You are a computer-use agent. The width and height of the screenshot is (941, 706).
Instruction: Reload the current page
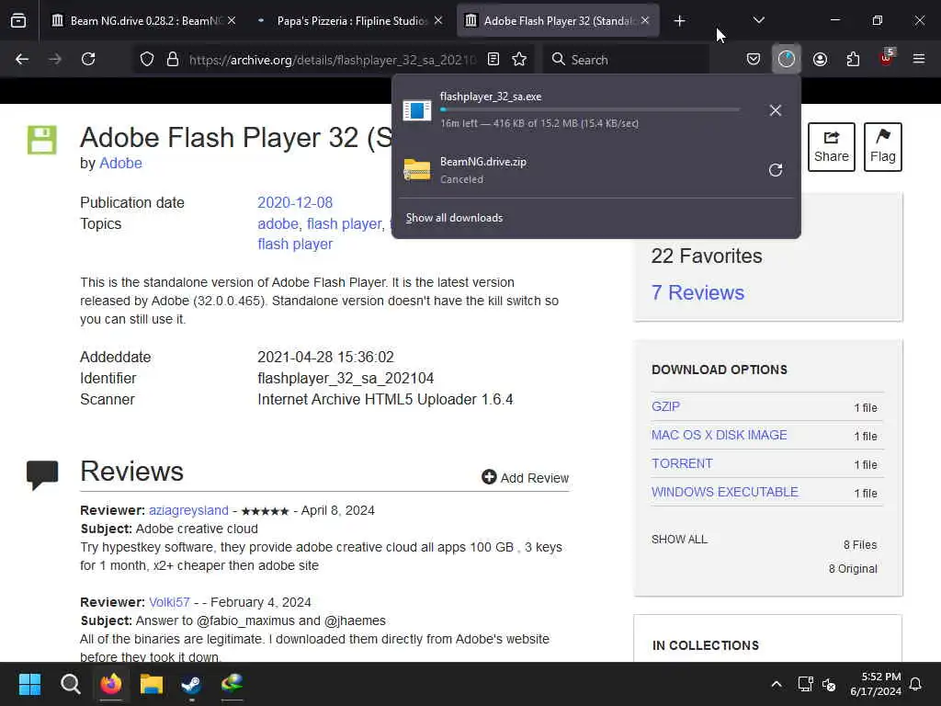pos(88,60)
